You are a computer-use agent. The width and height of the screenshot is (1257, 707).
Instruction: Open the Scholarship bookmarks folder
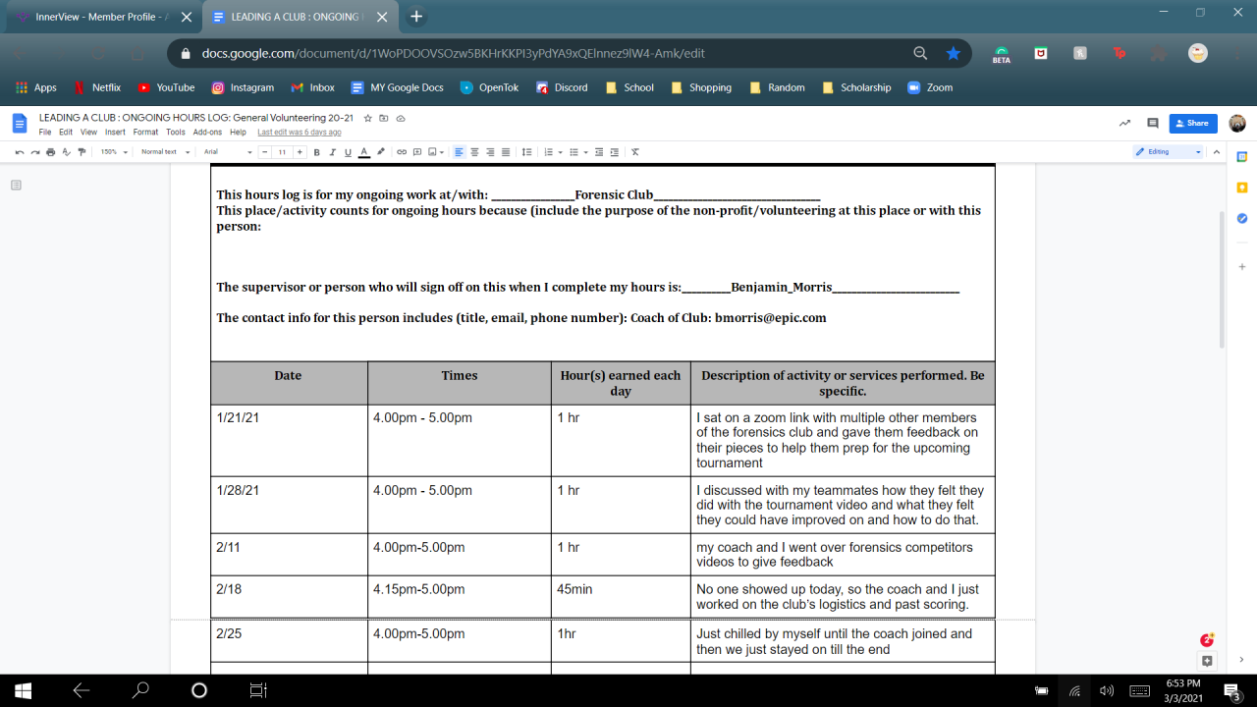856,87
